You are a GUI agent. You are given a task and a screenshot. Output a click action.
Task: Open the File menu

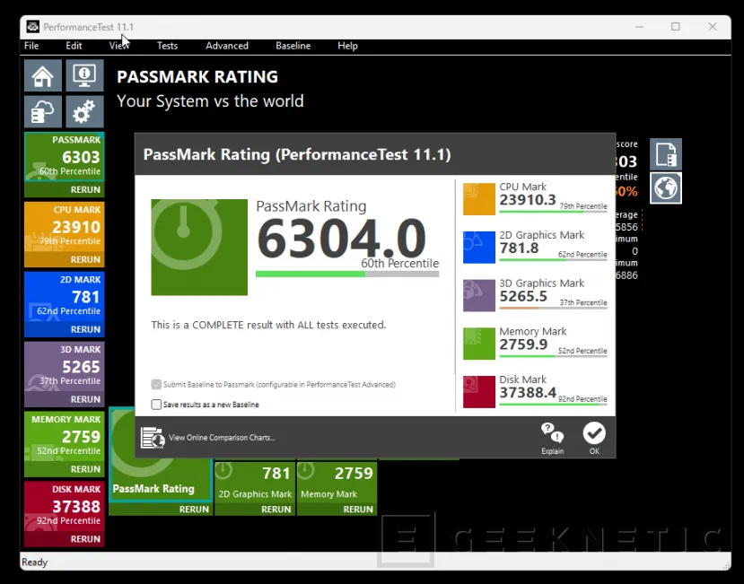(31, 46)
